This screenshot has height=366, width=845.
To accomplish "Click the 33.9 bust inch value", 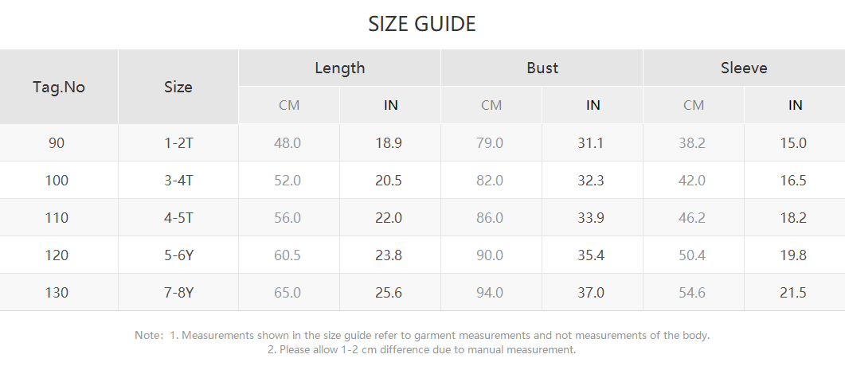I will pyautogui.click(x=591, y=218).
